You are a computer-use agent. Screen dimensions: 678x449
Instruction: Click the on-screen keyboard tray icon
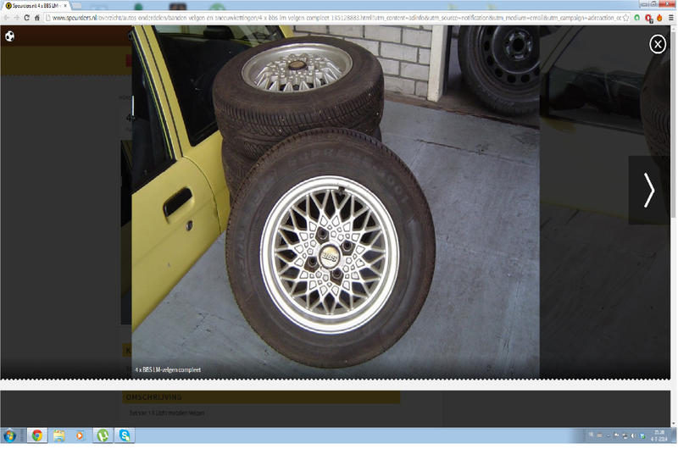click(599, 435)
